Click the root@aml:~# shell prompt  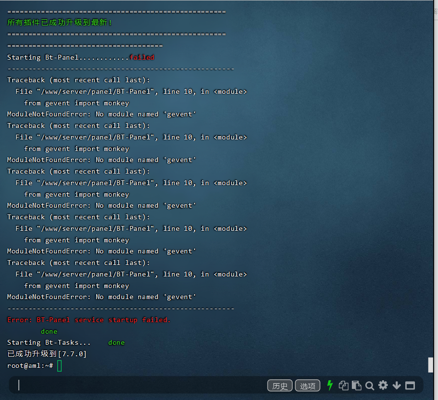(x=30, y=366)
